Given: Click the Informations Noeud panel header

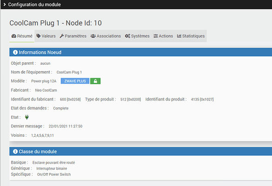Looking at the screenshot, I should [x=141, y=52].
